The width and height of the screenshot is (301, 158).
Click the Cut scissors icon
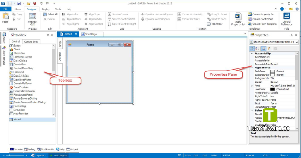click(x=14, y=19)
